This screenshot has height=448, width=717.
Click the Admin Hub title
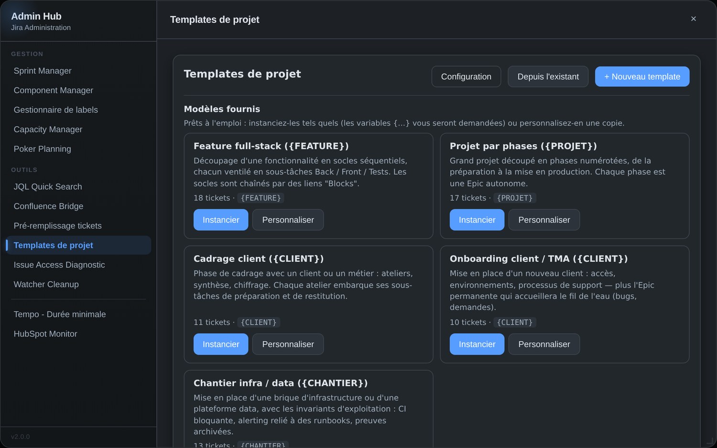click(36, 16)
